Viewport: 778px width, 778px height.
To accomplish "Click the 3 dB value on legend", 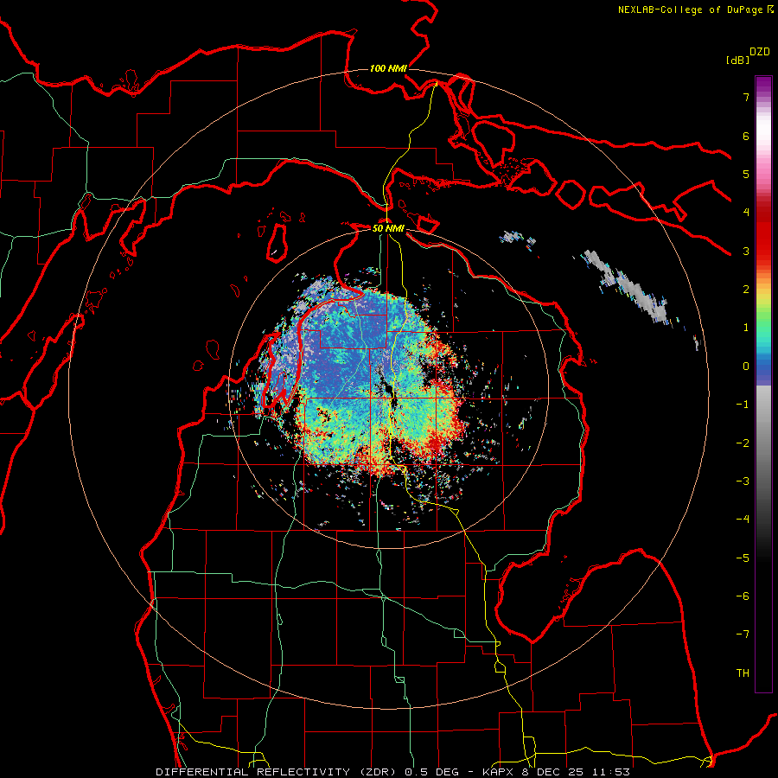I will pos(746,251).
